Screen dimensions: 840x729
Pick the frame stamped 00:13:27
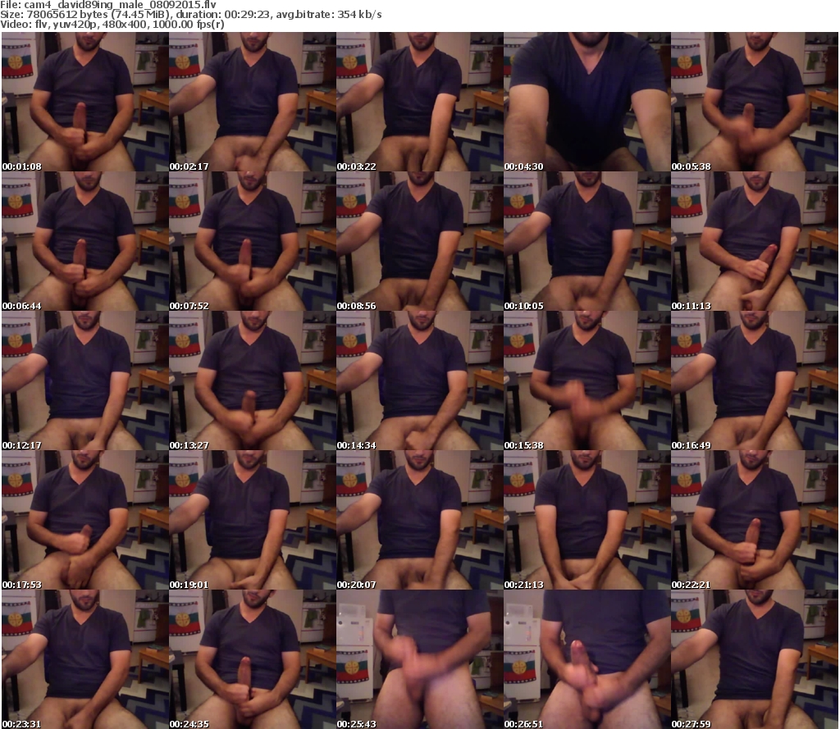click(253, 380)
